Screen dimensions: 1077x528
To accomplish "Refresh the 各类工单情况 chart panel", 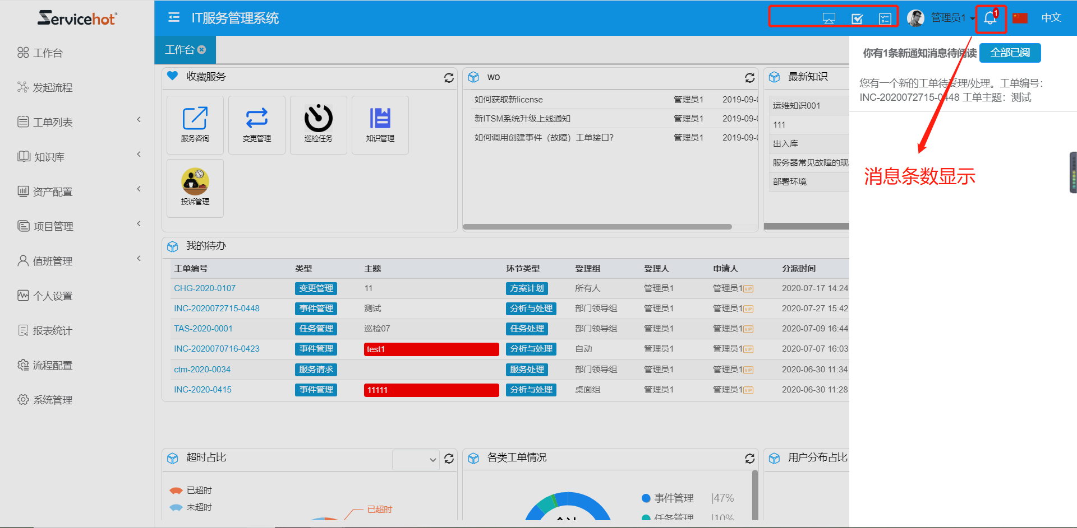I will tap(749, 459).
